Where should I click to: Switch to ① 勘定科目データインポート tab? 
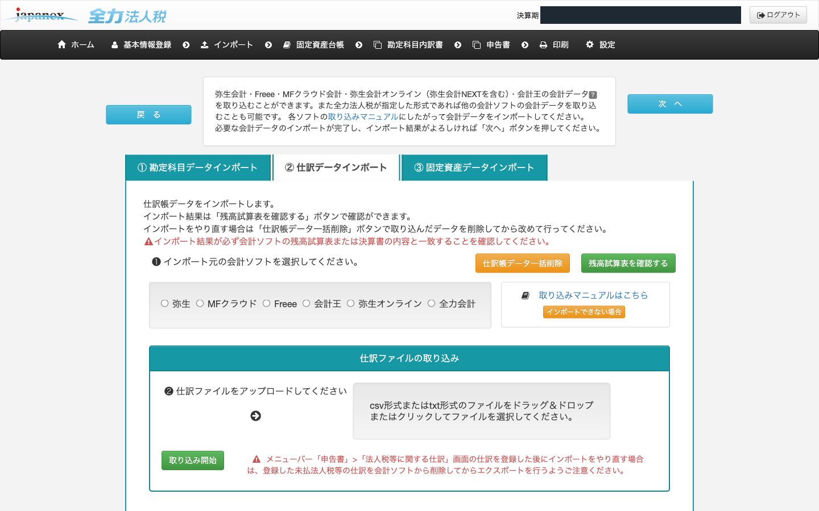click(x=197, y=167)
